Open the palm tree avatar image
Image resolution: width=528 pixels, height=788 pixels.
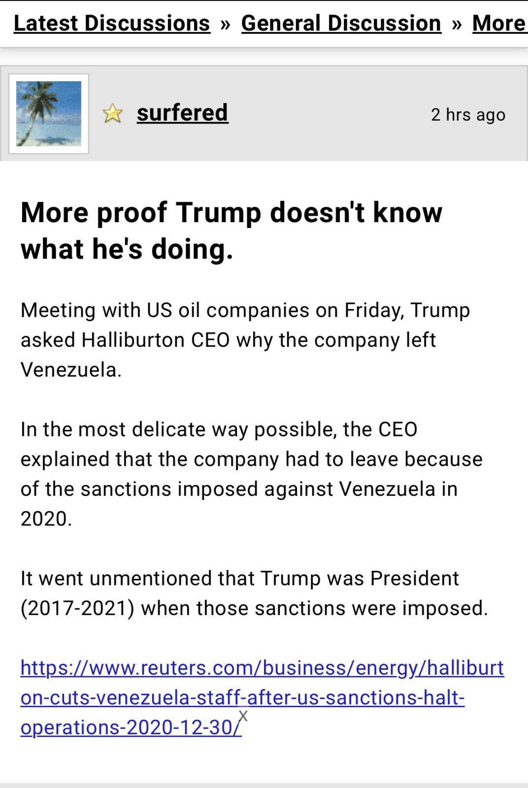pyautogui.click(x=49, y=114)
